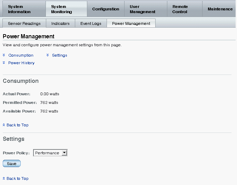The image size is (237, 185).
Task: Click the Permitted Power value 762 watts
Action: click(x=49, y=103)
